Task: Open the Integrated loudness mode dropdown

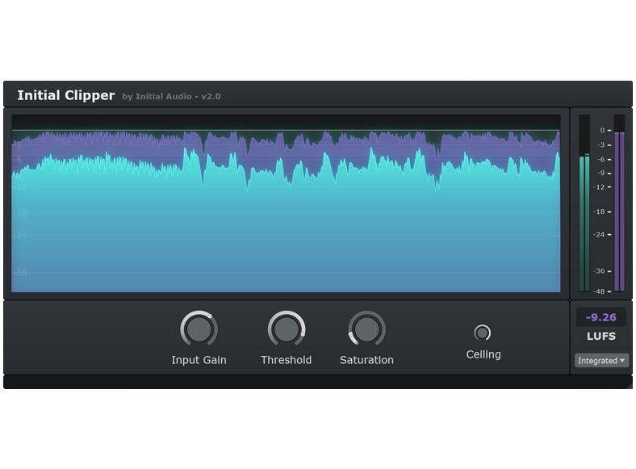Action: tap(601, 361)
